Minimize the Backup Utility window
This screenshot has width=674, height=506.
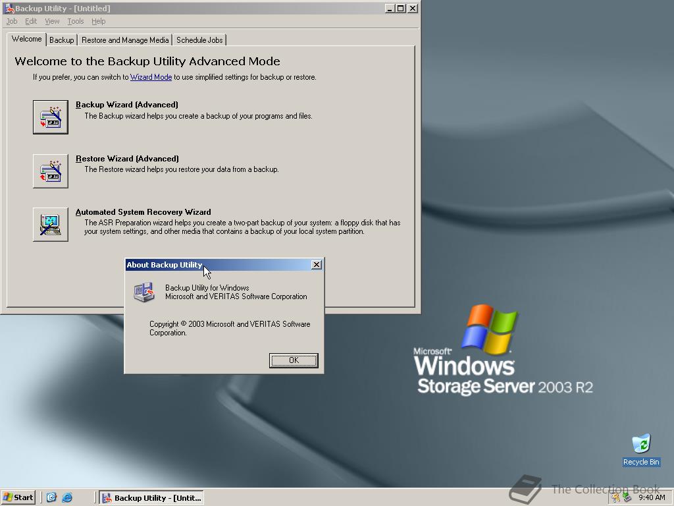click(390, 8)
